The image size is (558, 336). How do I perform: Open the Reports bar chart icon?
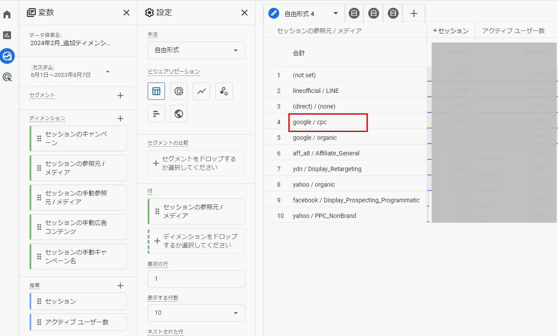pos(7,35)
